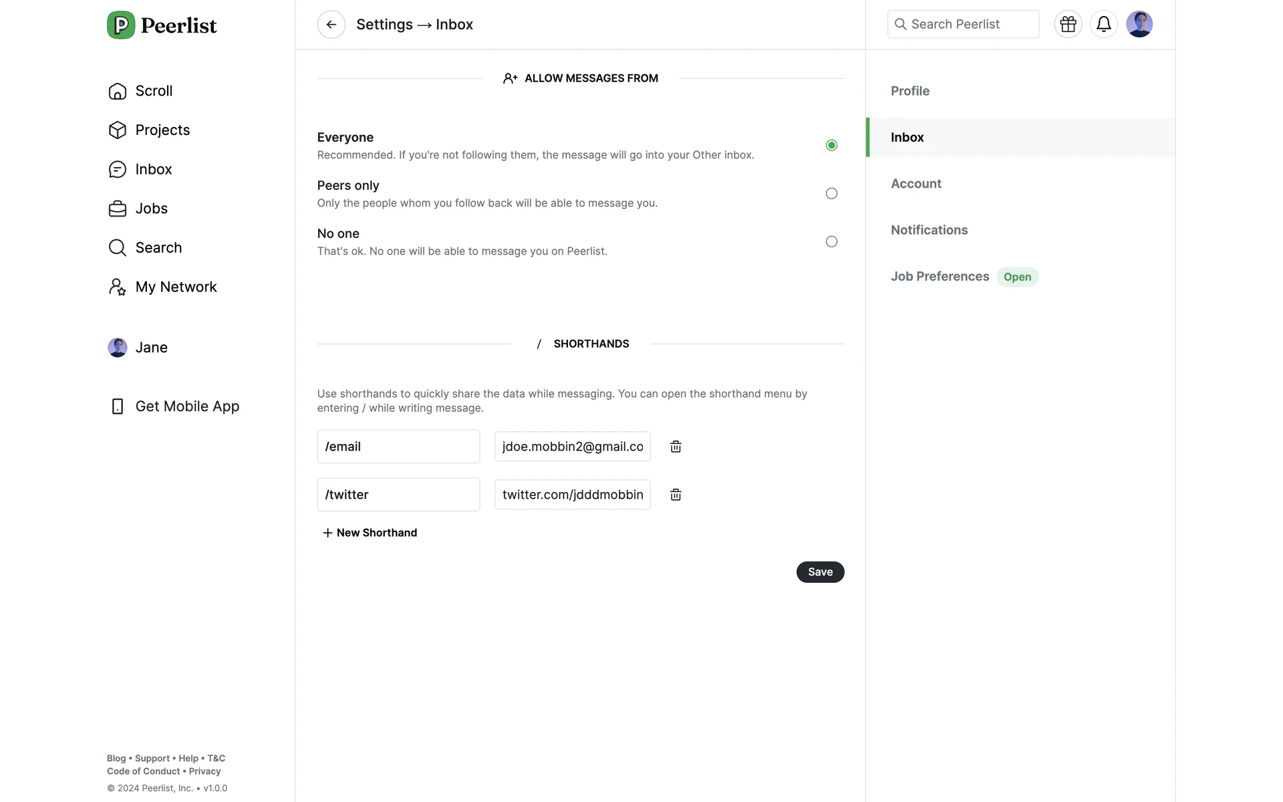Go to Jobs in left navigation
The image size is (1283, 802).
coord(151,209)
